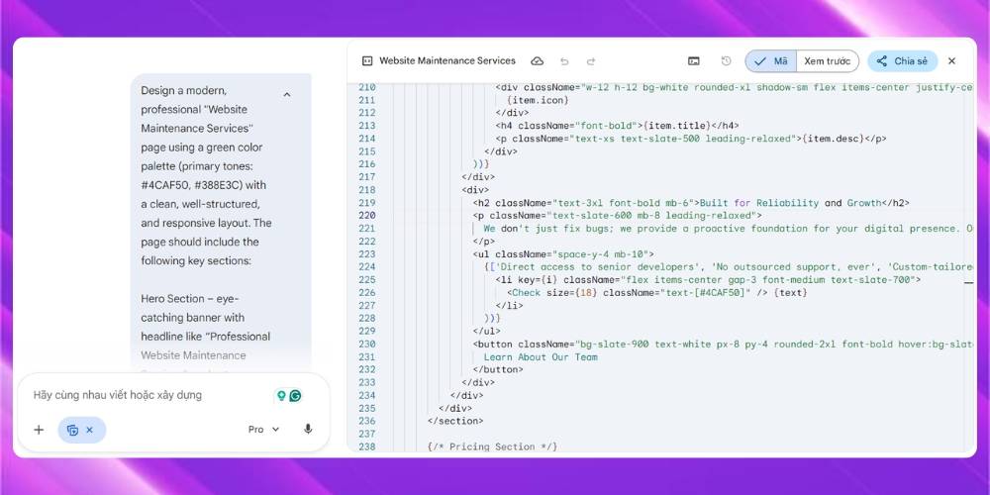Click the Check size={18} code line
Viewport: 990px width, 495px height.
[x=657, y=293]
